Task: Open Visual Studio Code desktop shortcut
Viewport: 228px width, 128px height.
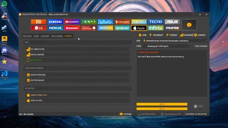Action: coord(4,75)
